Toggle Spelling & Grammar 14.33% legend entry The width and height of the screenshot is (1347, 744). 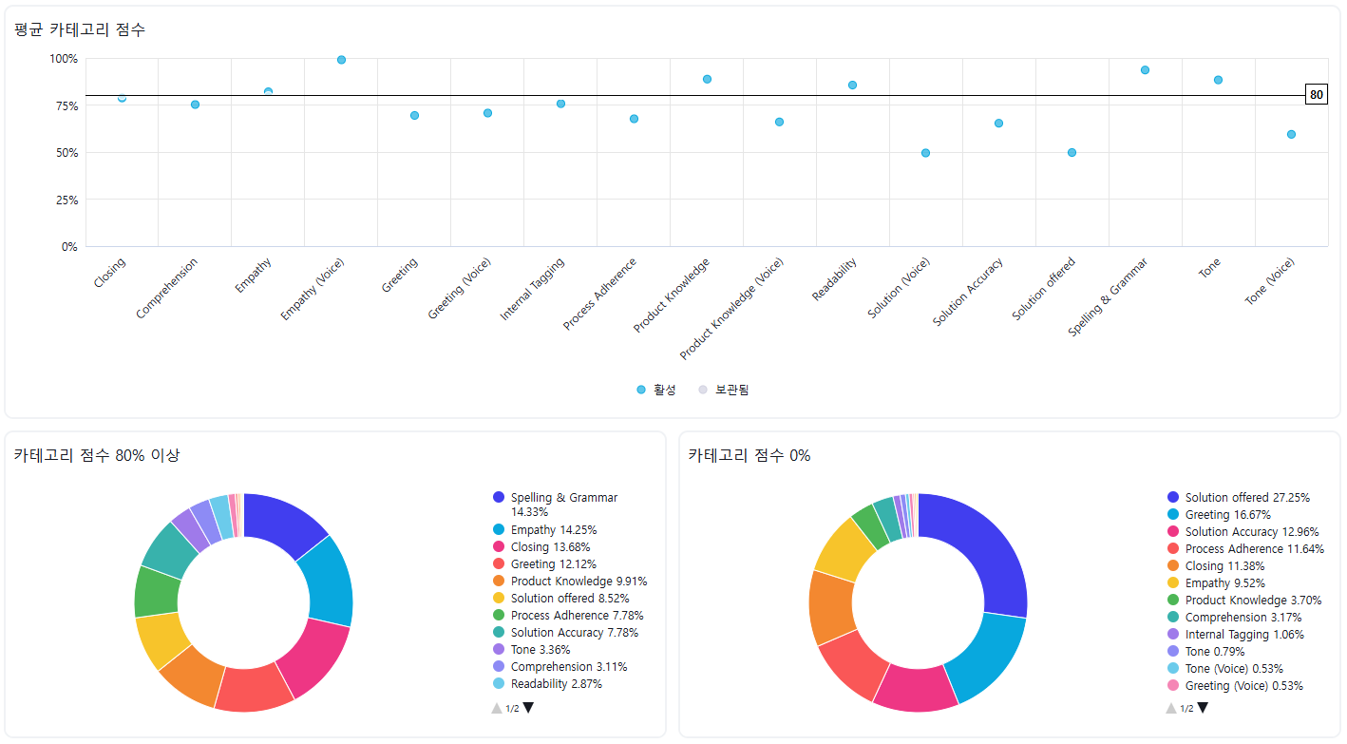[563, 498]
